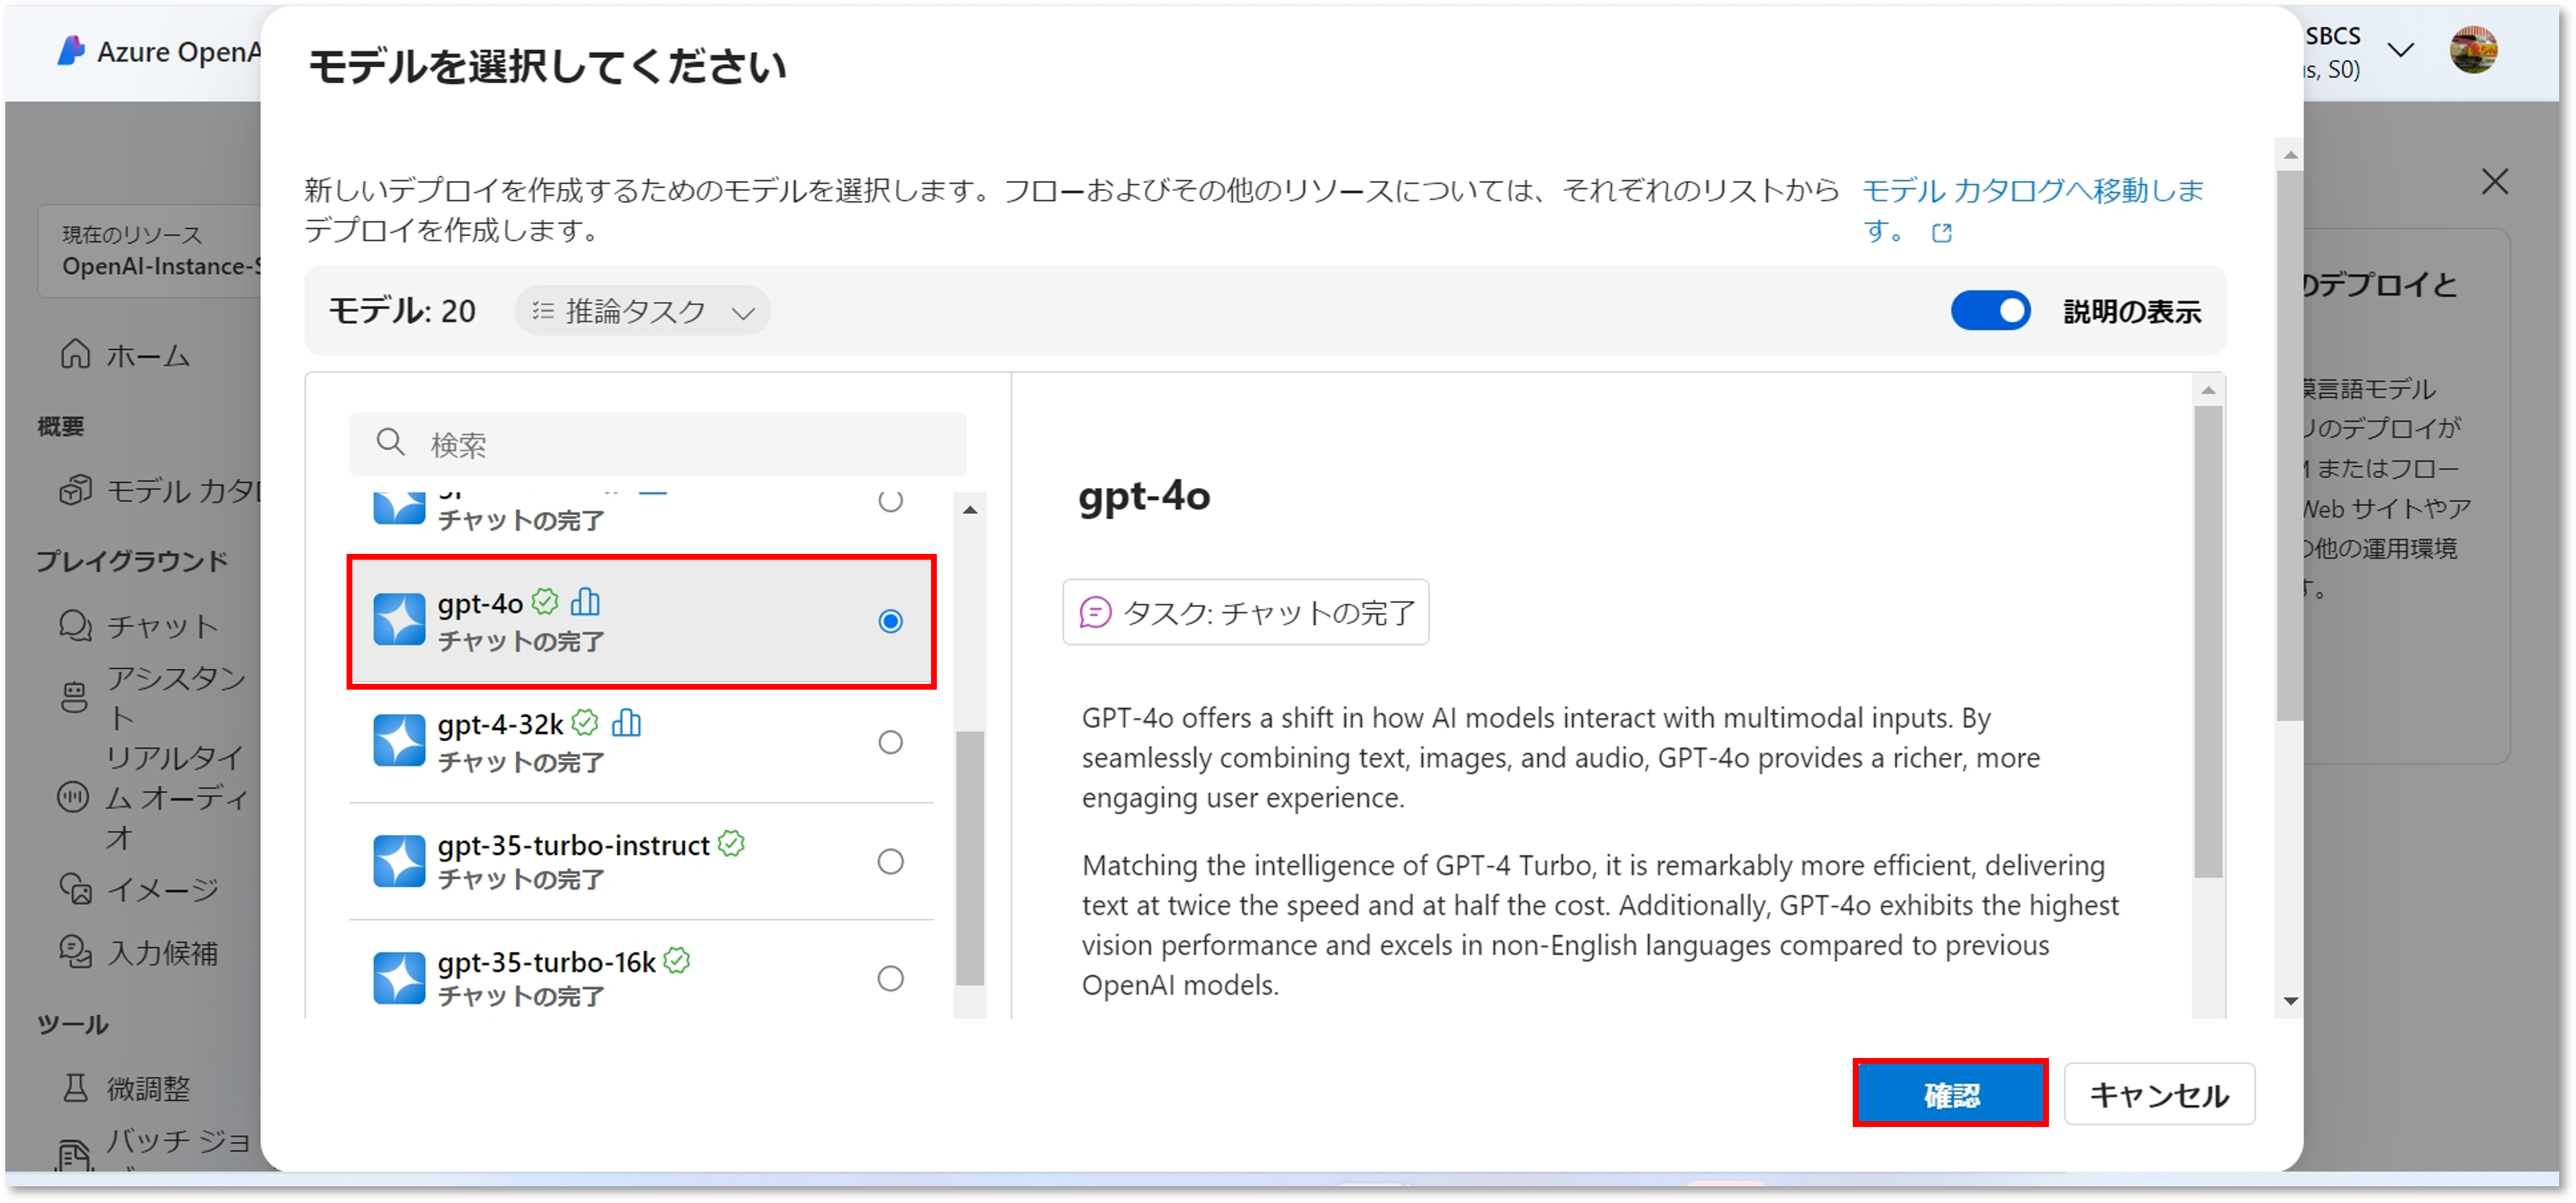Viewport: 2576px width, 1203px height.
Task: Click the gpt-35-turbo-16k model logo icon
Action: pyautogui.click(x=399, y=977)
